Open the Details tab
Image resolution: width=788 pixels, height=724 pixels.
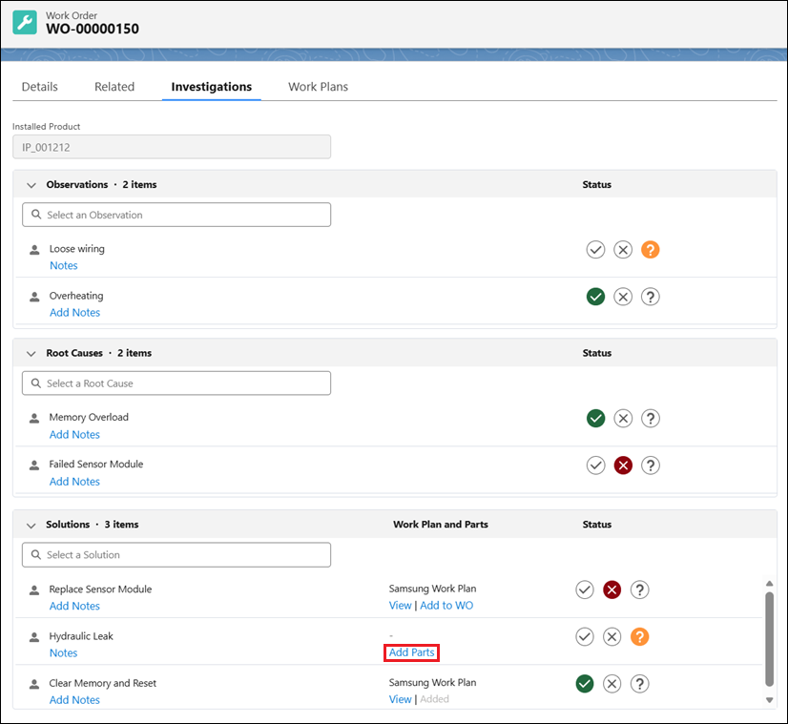coord(40,87)
